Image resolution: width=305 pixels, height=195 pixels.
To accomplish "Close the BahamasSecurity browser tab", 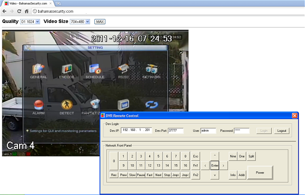I will (51, 3).
